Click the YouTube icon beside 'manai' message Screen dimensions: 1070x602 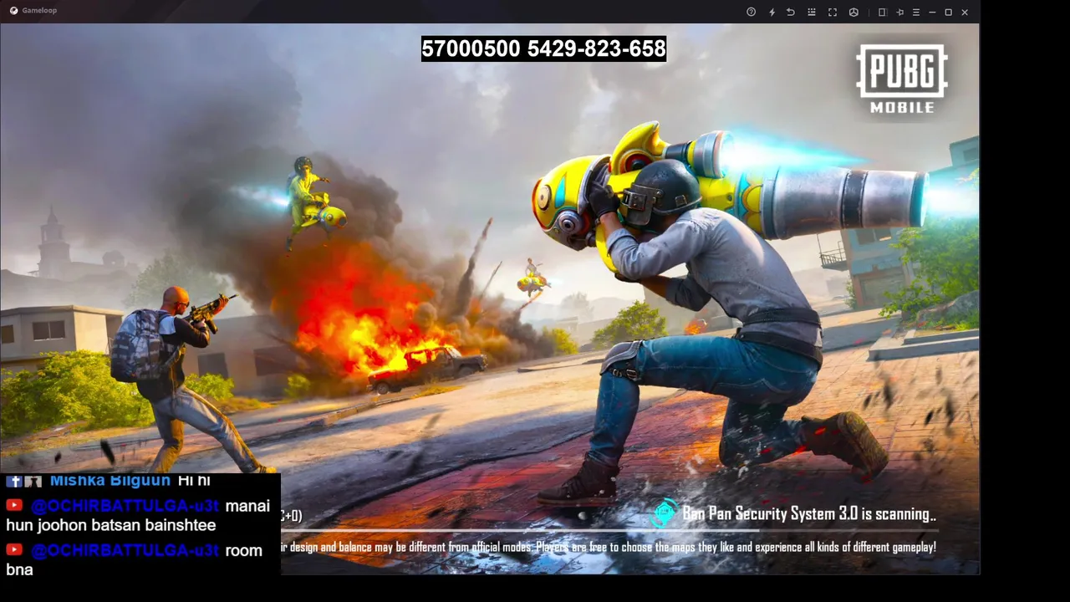(14, 505)
